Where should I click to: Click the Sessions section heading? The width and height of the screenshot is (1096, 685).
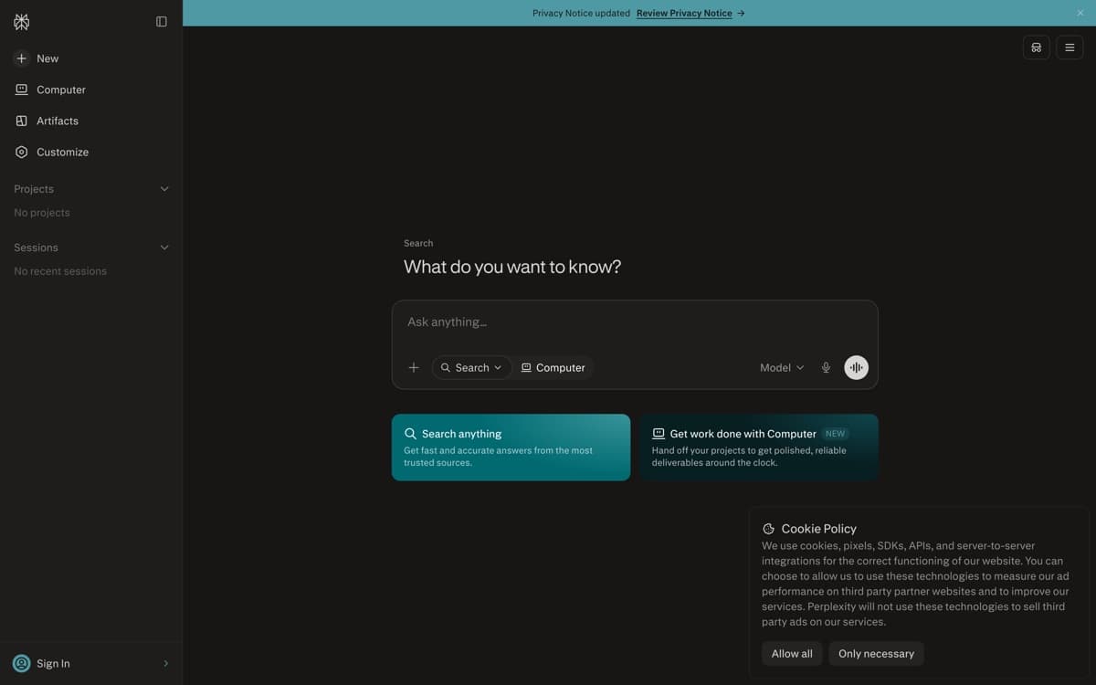(x=36, y=248)
